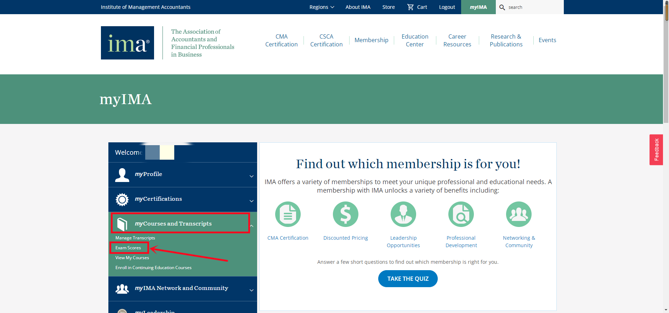Expand the myCertifications section chevron
The height and width of the screenshot is (313, 669).
pos(251,201)
